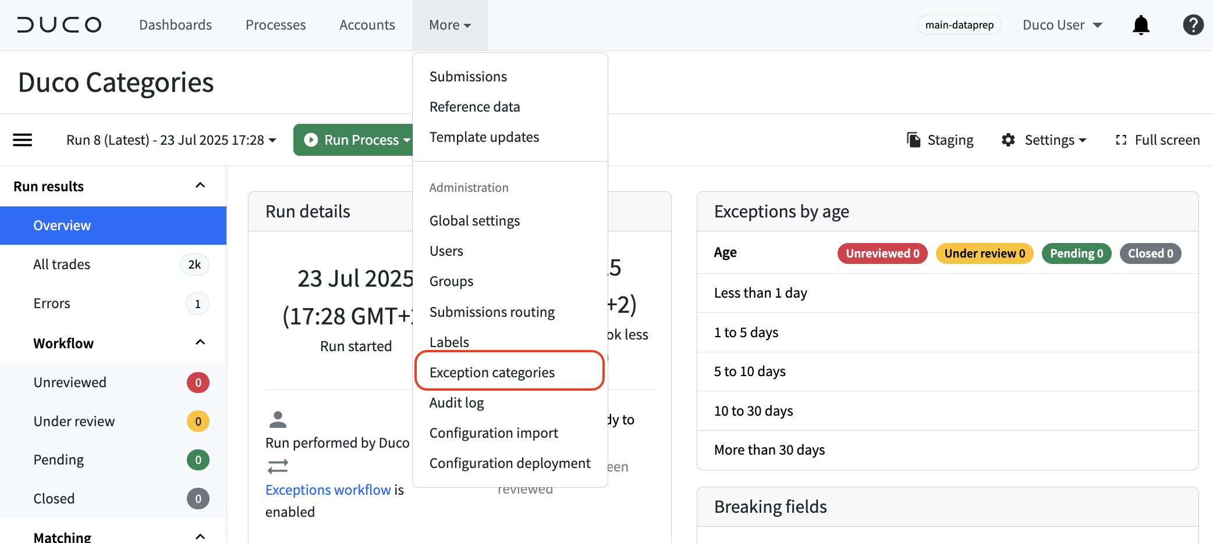Image resolution: width=1213 pixels, height=543 pixels.
Task: Open Users administration
Action: (510, 251)
